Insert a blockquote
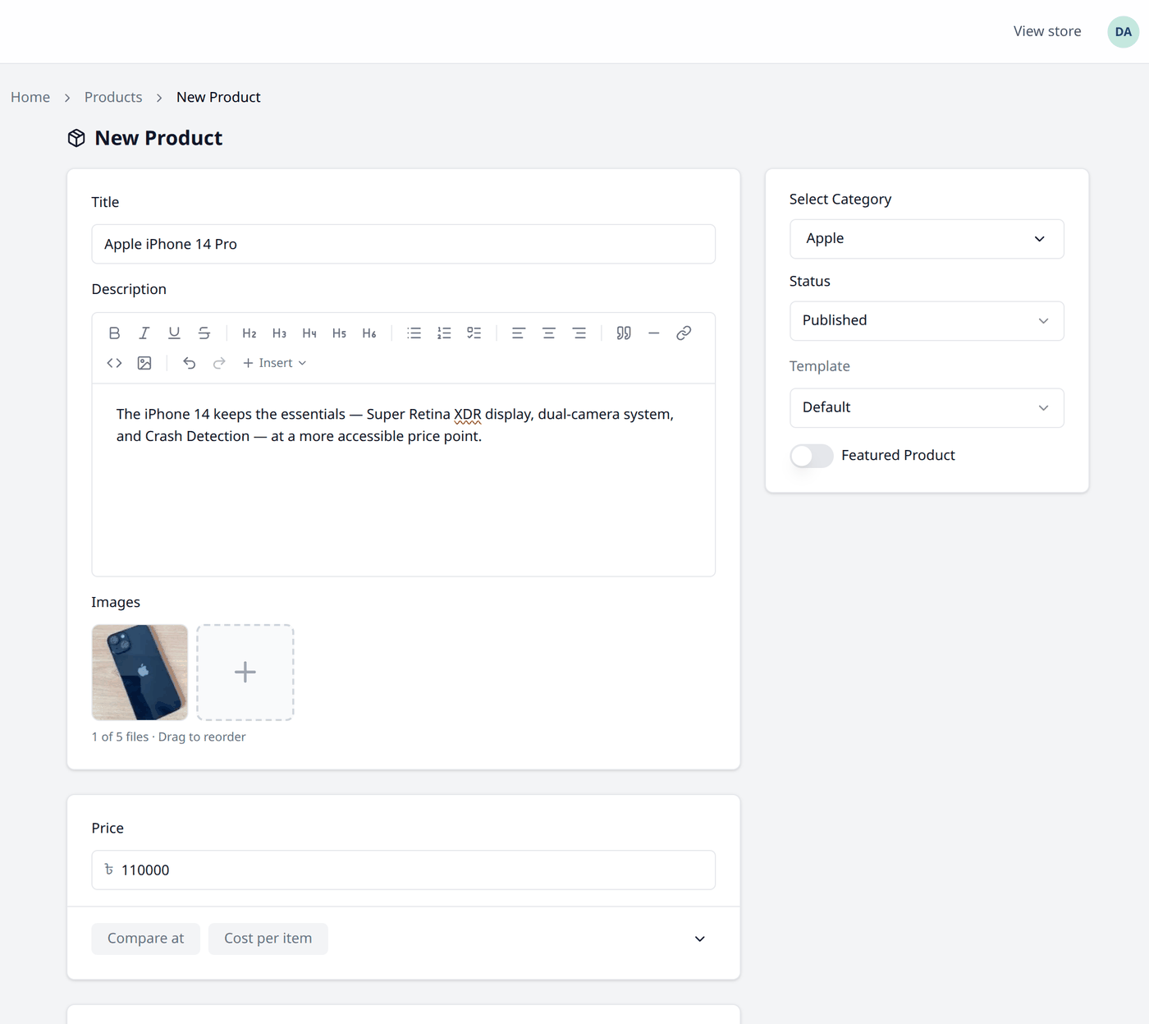The image size is (1149, 1024). [624, 333]
